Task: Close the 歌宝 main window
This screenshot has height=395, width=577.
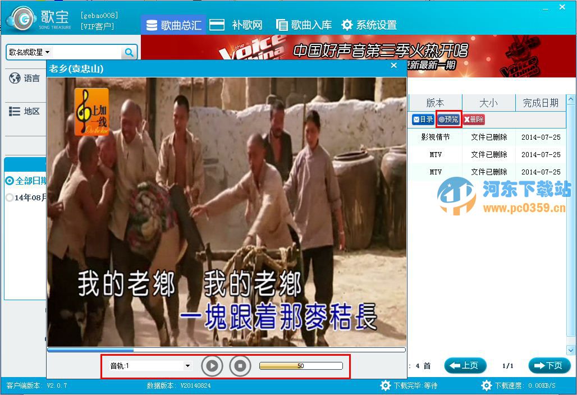Action: (x=562, y=7)
